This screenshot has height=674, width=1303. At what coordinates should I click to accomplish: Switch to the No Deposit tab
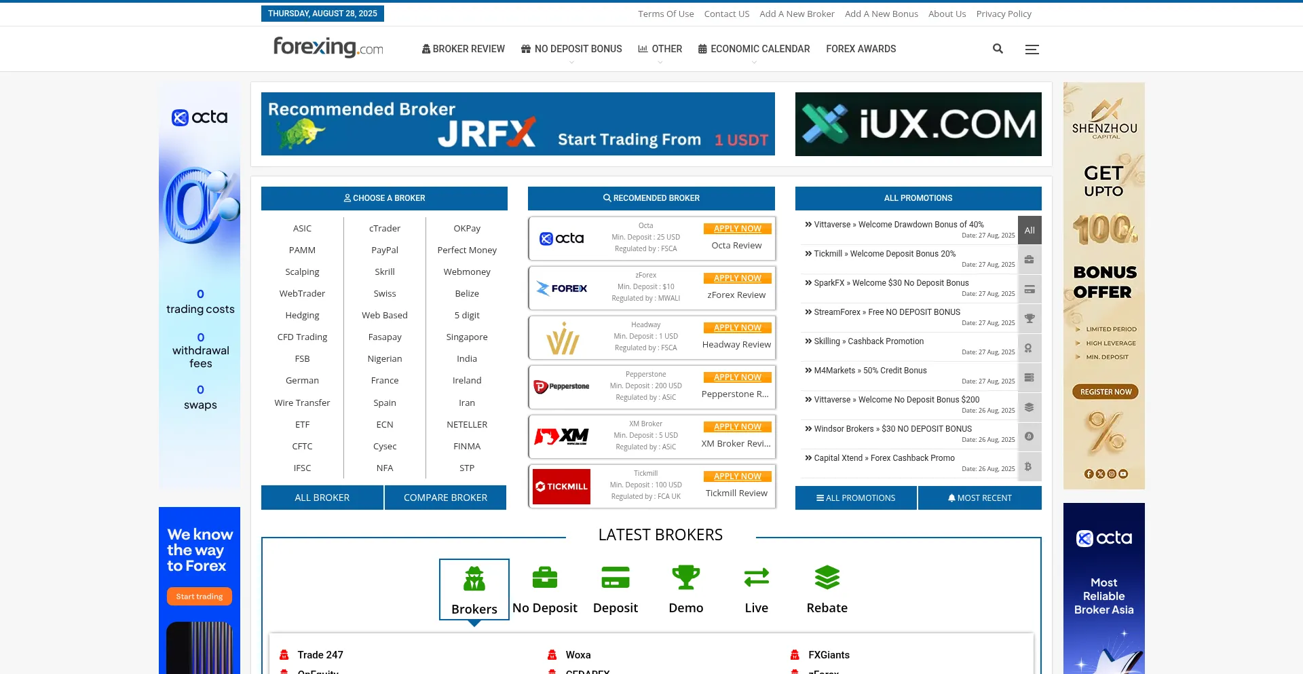(x=545, y=589)
